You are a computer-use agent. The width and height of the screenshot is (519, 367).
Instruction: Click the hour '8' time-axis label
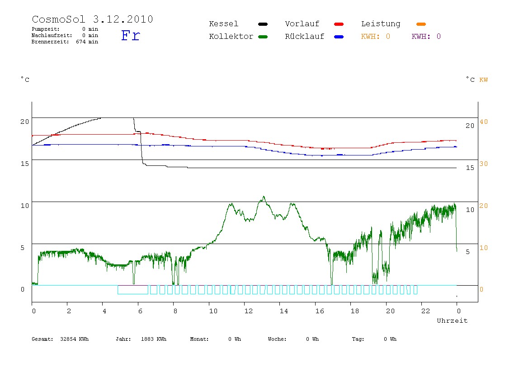(175, 311)
